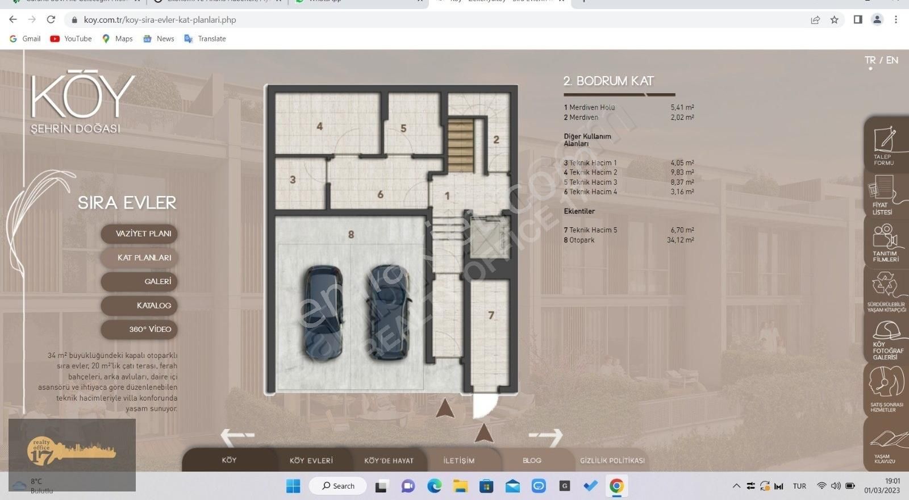Click the taskbar Search box

coord(339,486)
